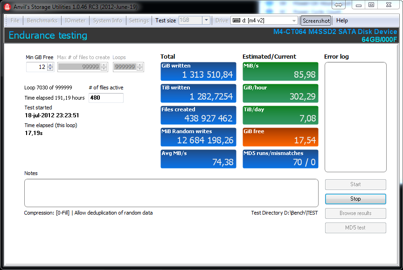Screen dimensions: 403x270
Task: Click the MiB Random writes tile
Action: pyautogui.click(x=198, y=137)
